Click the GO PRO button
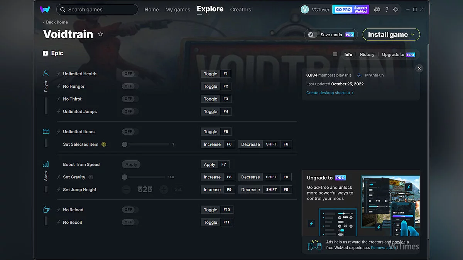Screen dimensions: 463x260 [343, 10]
